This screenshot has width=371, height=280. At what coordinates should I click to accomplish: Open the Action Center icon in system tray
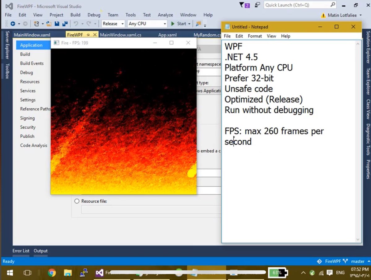(329, 273)
